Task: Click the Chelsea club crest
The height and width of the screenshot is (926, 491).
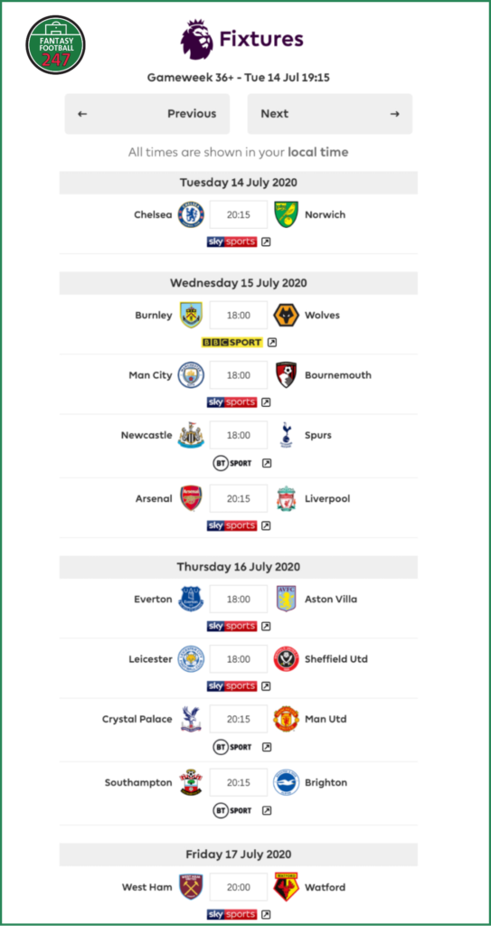Action: [192, 214]
